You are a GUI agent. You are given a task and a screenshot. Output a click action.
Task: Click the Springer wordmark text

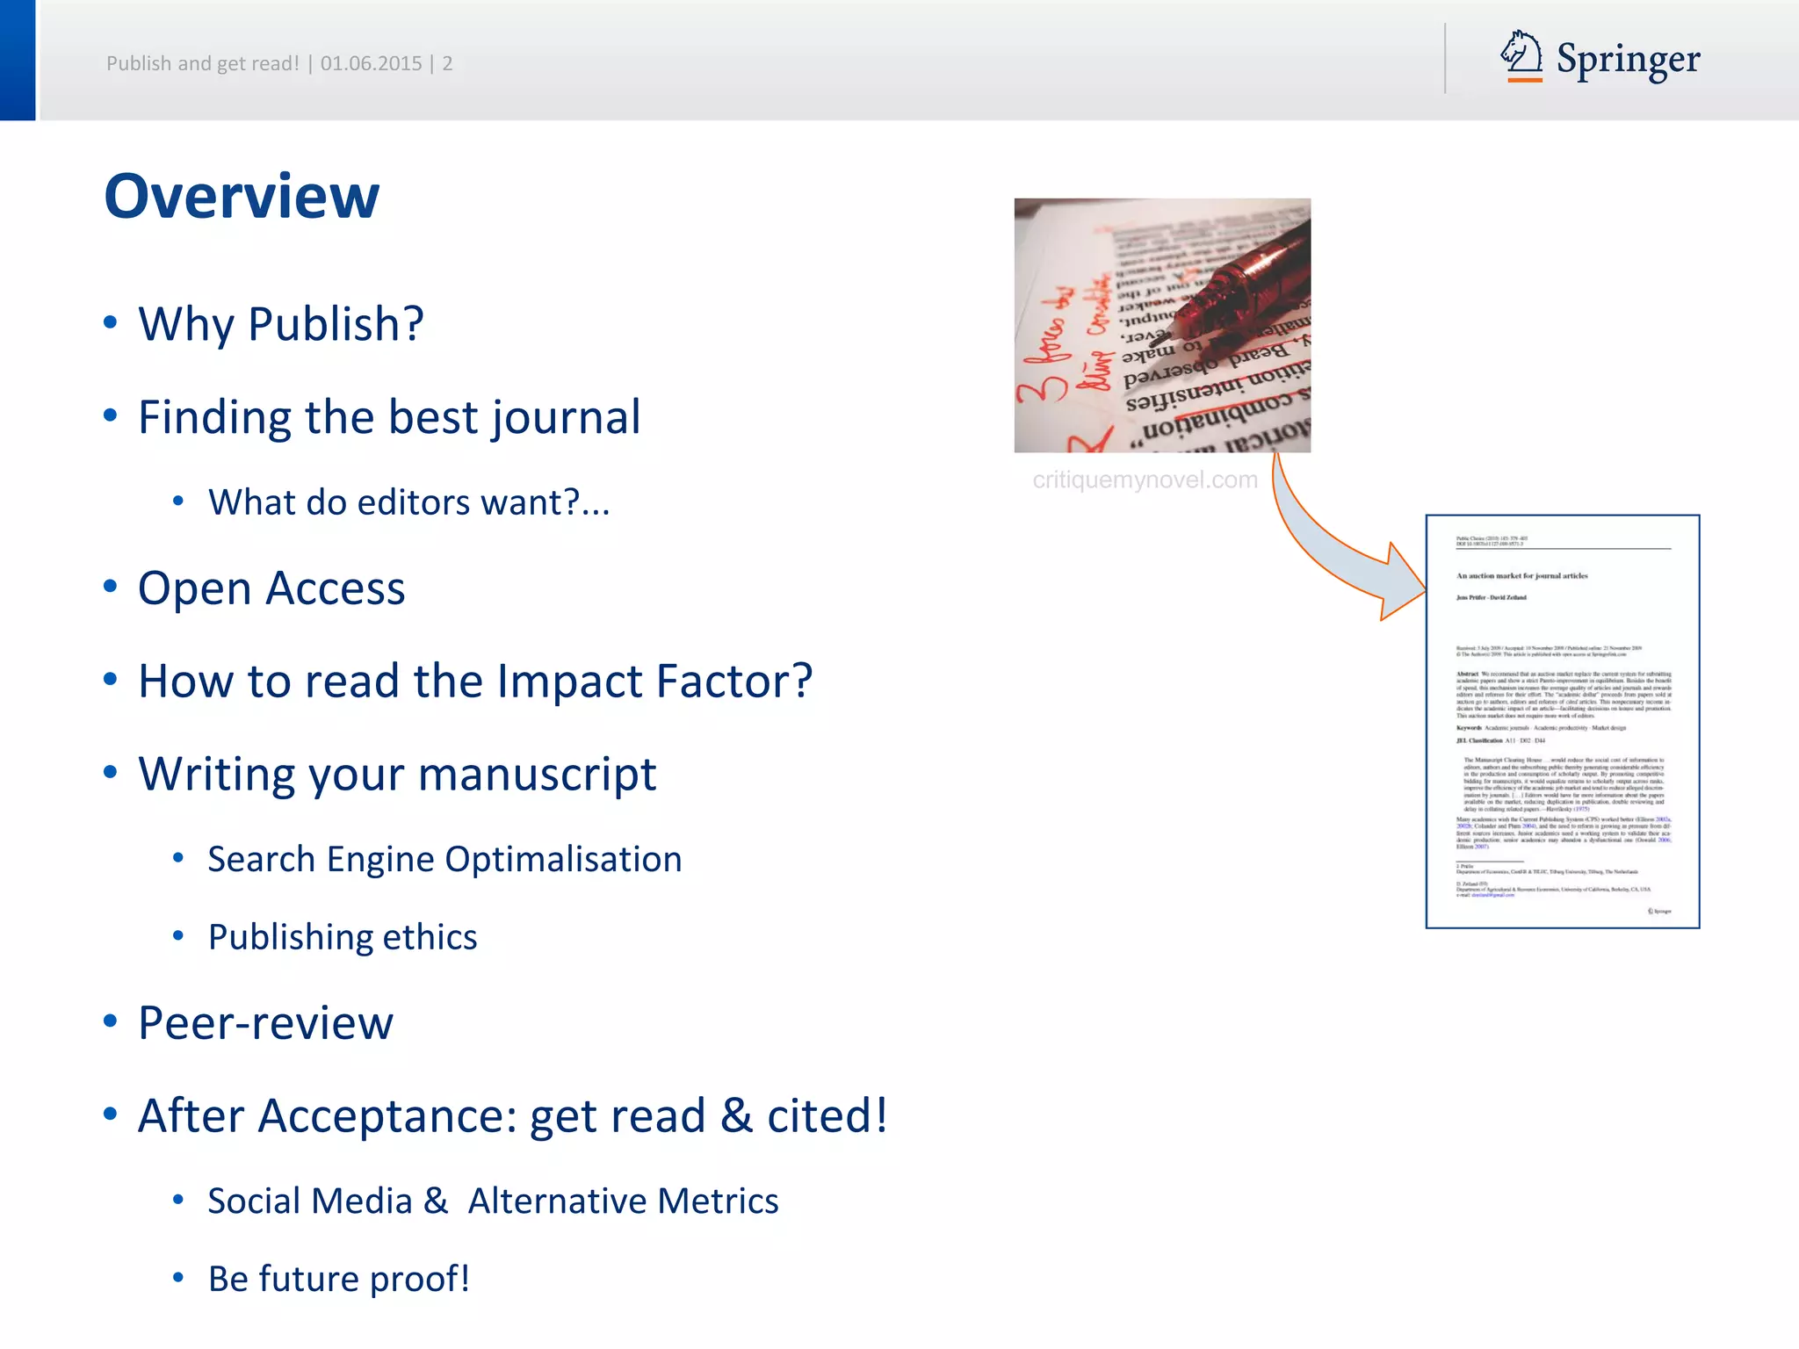pyautogui.click(x=1628, y=60)
